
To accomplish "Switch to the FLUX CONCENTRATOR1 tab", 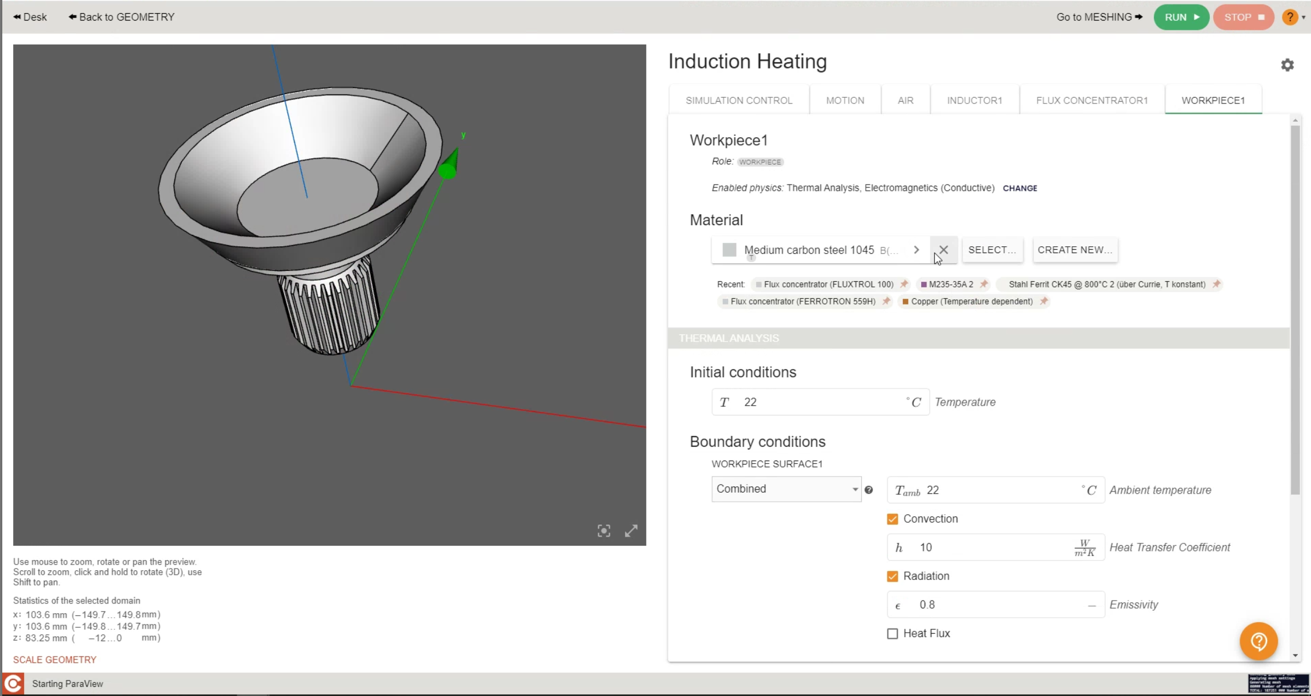I will point(1092,100).
